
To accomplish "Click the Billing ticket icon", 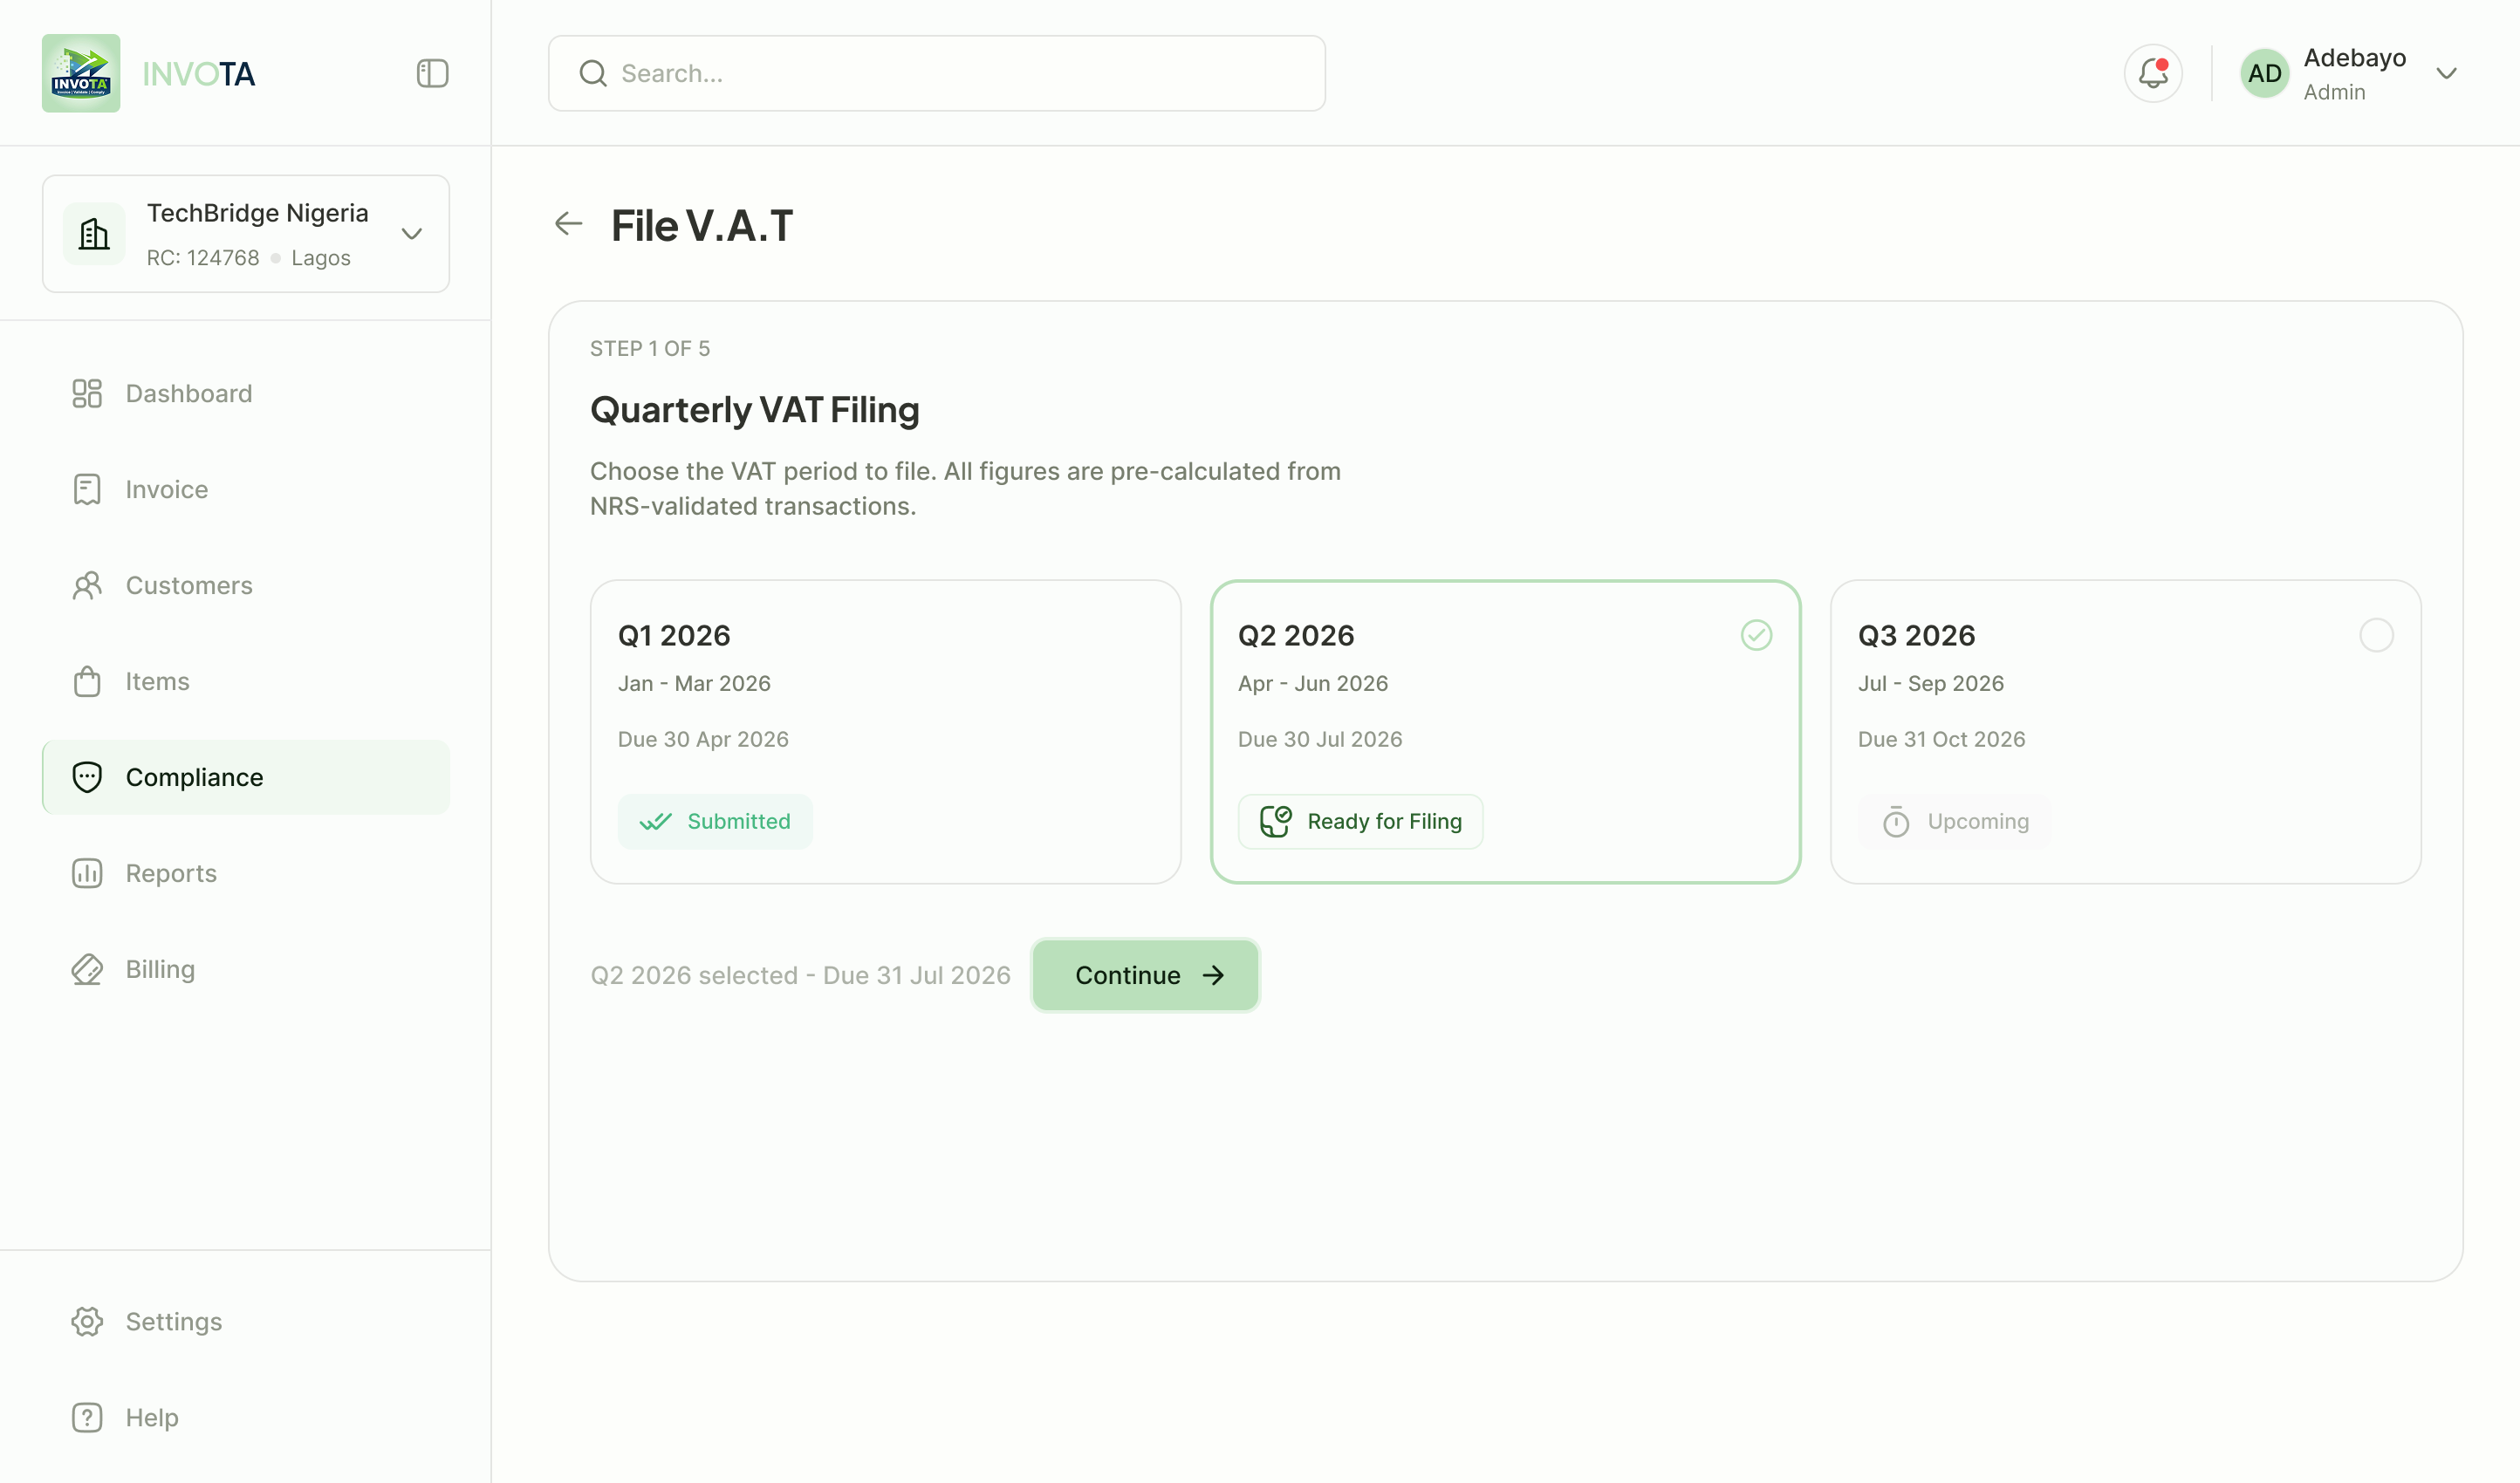I will 87,969.
